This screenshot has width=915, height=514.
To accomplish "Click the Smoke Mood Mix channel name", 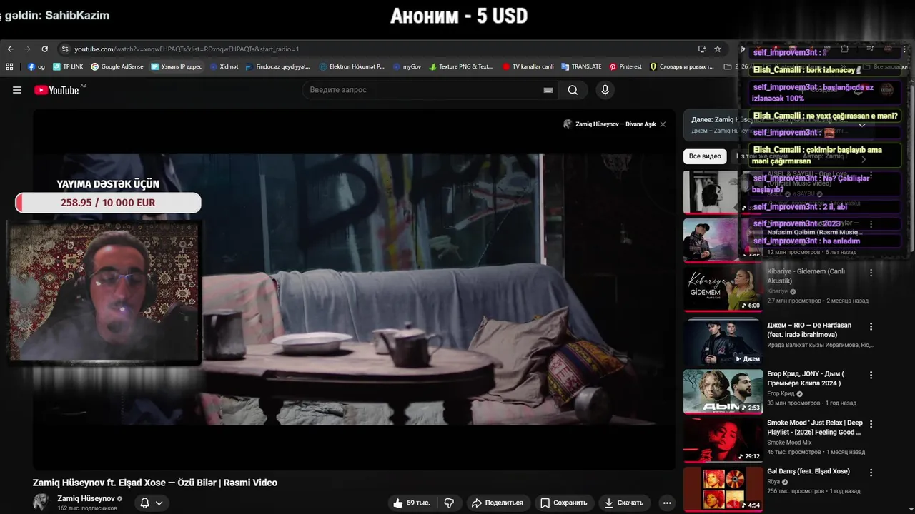I will [789, 443].
